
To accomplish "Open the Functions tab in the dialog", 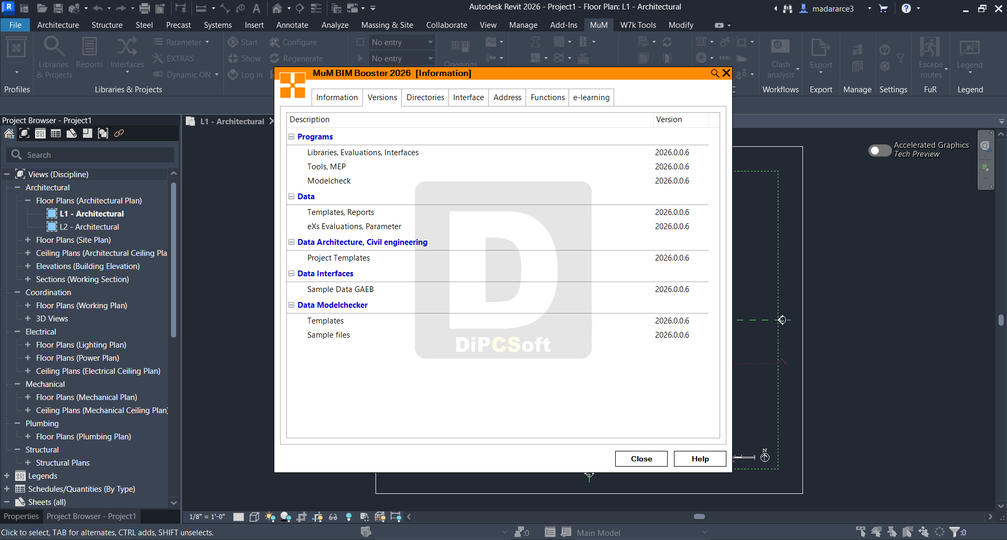I will pyautogui.click(x=548, y=98).
